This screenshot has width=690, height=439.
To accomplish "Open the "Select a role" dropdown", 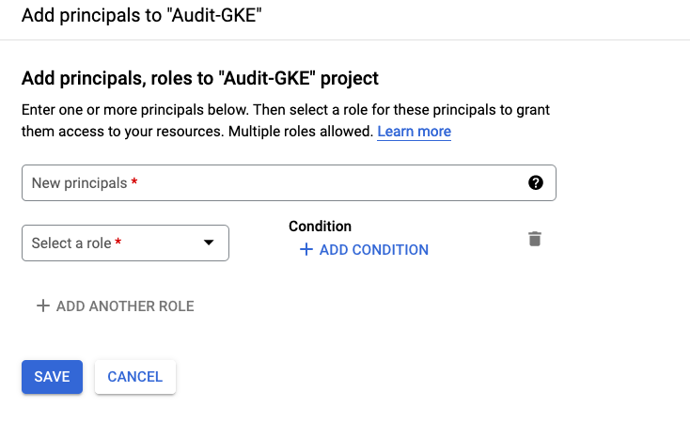I will tap(125, 243).
